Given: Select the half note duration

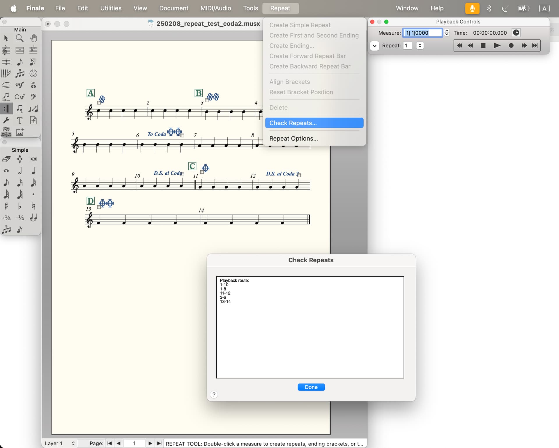Looking at the screenshot, I should tap(20, 171).
